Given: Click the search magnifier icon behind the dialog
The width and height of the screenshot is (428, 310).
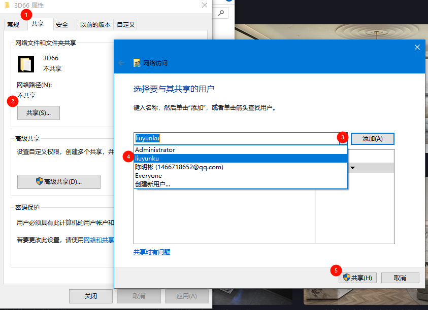Looking at the screenshot, I should [222, 12].
